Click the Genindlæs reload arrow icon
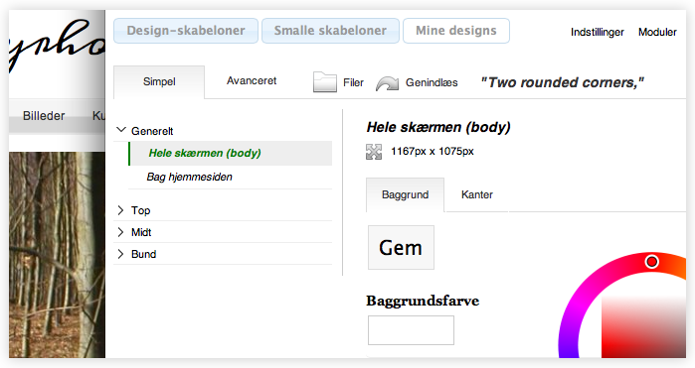Image resolution: width=695 pixels, height=368 pixels. 388,83
